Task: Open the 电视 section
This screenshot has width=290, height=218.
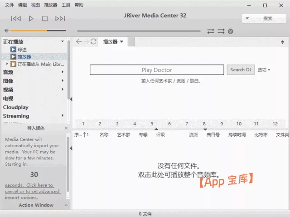Action: point(8,99)
